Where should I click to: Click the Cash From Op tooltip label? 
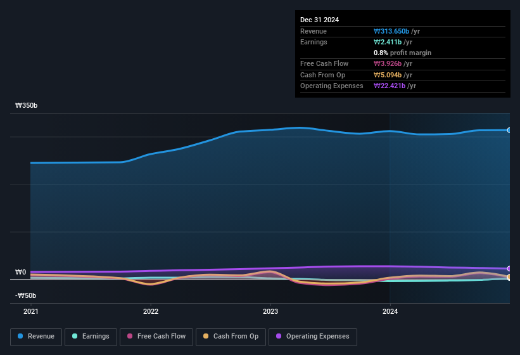322,75
